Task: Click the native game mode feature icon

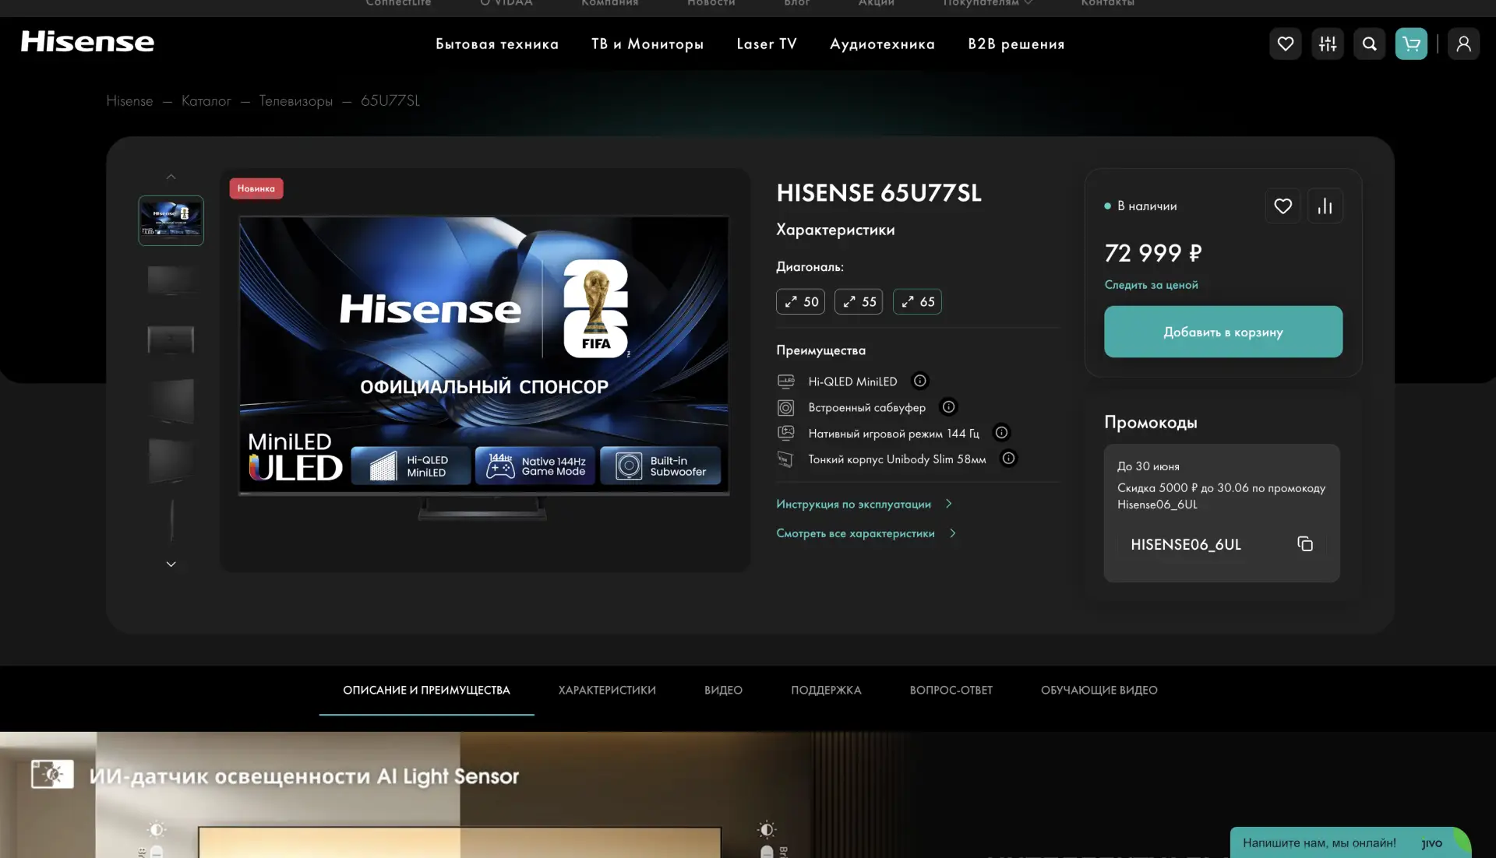Action: click(785, 433)
